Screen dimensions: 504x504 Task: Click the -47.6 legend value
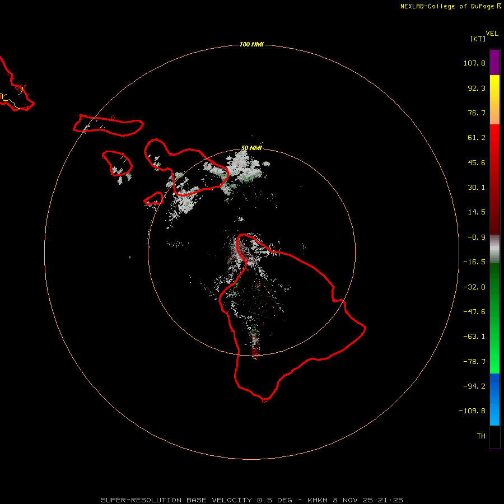[474, 312]
